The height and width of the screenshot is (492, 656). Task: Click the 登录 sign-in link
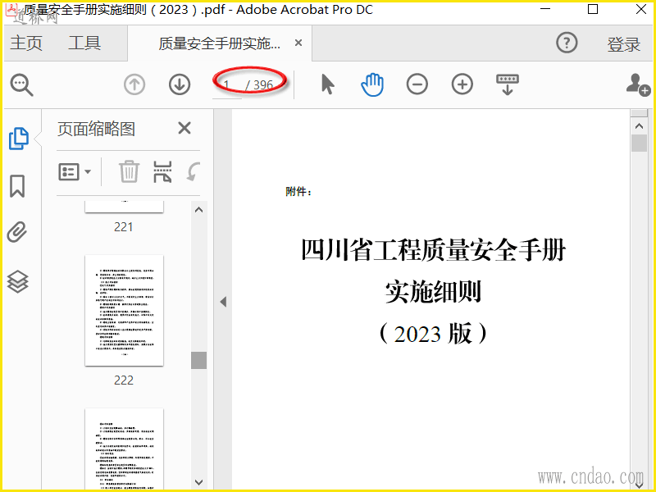pos(623,44)
